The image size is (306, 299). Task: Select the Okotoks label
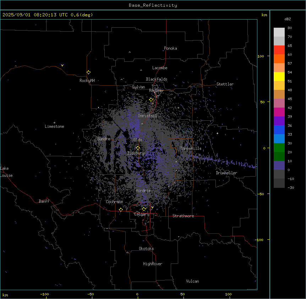coord(146,249)
